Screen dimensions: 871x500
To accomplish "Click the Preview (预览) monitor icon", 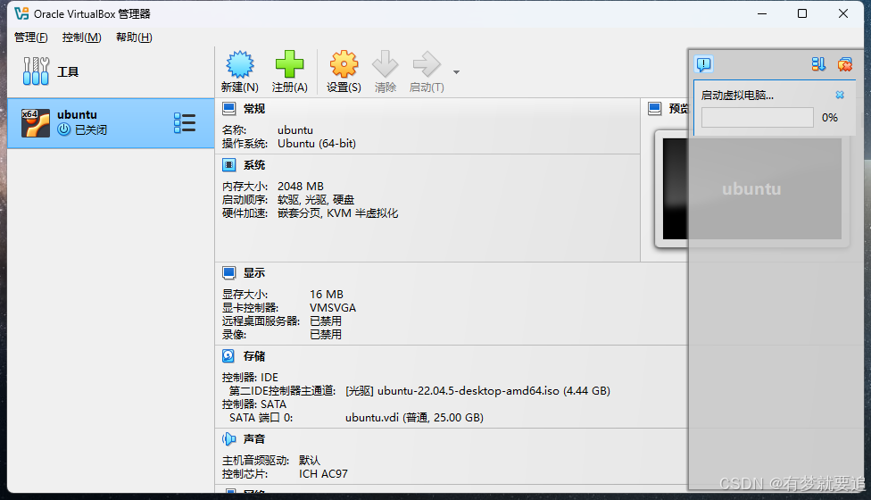I will (x=655, y=108).
